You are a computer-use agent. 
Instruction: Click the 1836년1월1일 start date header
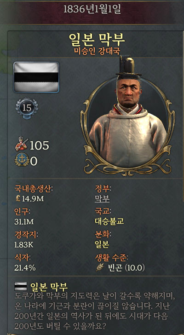click(x=92, y=9)
